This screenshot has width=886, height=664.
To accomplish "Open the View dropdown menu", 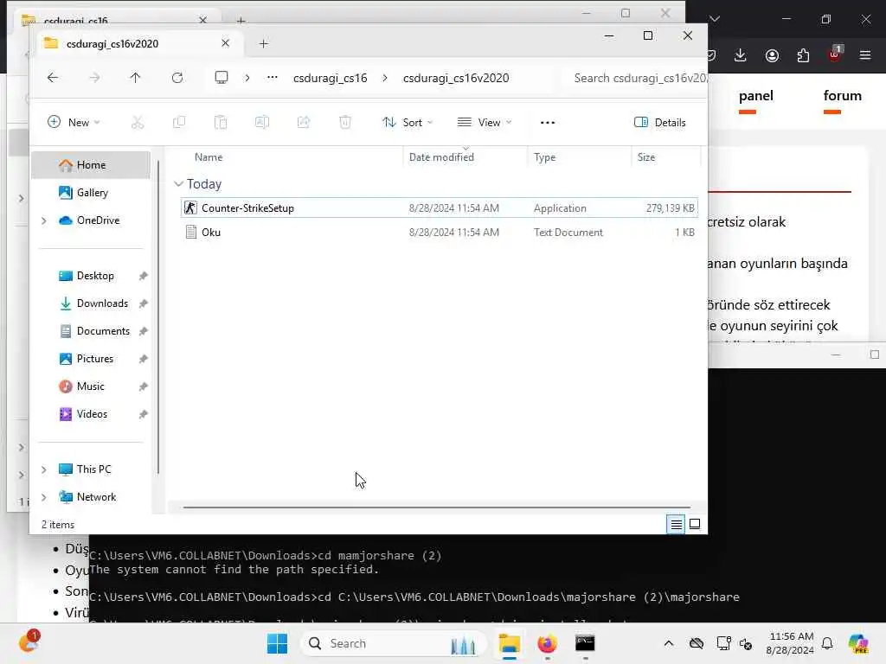I will pyautogui.click(x=485, y=123).
